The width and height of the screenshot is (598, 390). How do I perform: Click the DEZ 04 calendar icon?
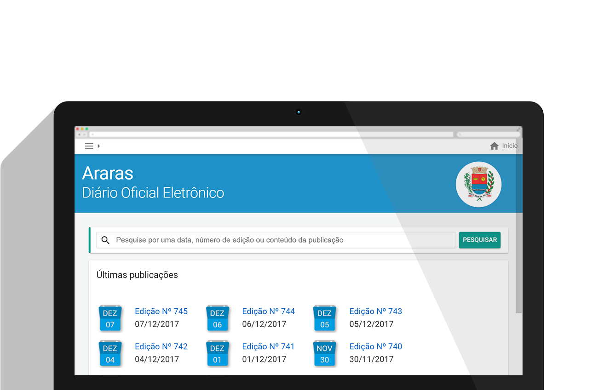click(110, 354)
